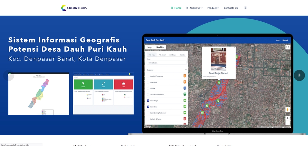Collapse the Bangunan section chevron
This screenshot has height=146, width=308.
pyautogui.click(x=186, y=70)
